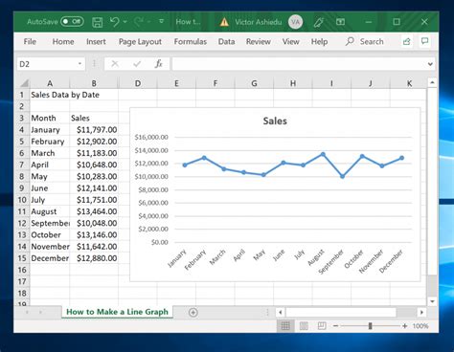Screen dimensions: 454x352
Task: Click horizontal scrollbar right arrow
Action: pos(421,312)
